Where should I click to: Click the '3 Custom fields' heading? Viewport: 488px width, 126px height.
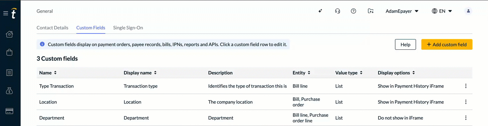tap(57, 59)
